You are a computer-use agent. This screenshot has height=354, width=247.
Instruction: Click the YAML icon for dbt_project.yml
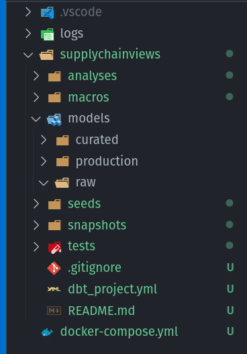coord(54,289)
